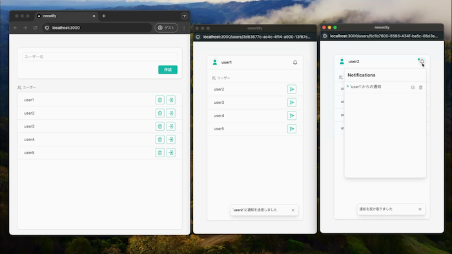This screenshot has width=452, height=254.
Task: Click user5 name in user1 window list
Action: pyautogui.click(x=219, y=129)
